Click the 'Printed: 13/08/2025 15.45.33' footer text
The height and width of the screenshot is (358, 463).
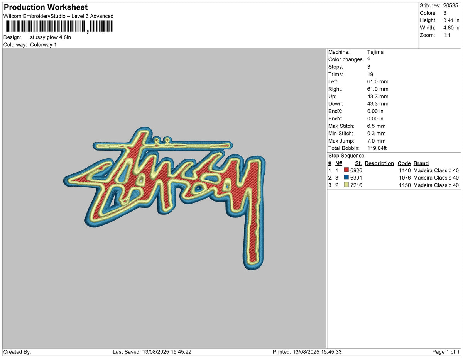tap(307, 352)
